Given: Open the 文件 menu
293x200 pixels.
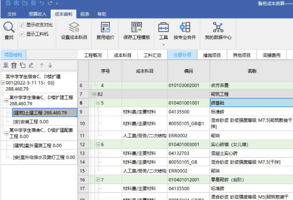Looking at the screenshot, I should click(12, 14).
